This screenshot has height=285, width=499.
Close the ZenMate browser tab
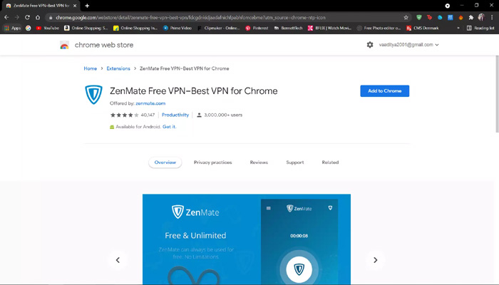pos(75,6)
